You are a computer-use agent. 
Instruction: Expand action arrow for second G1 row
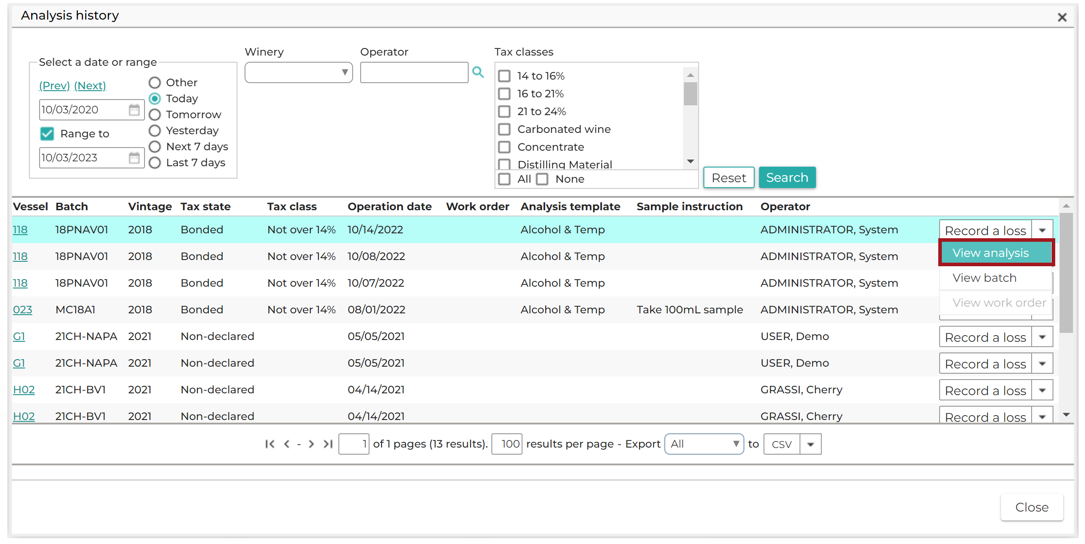(x=1042, y=364)
